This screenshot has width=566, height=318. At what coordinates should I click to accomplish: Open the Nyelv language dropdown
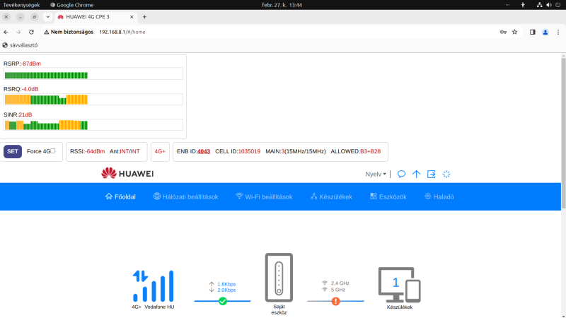376,174
